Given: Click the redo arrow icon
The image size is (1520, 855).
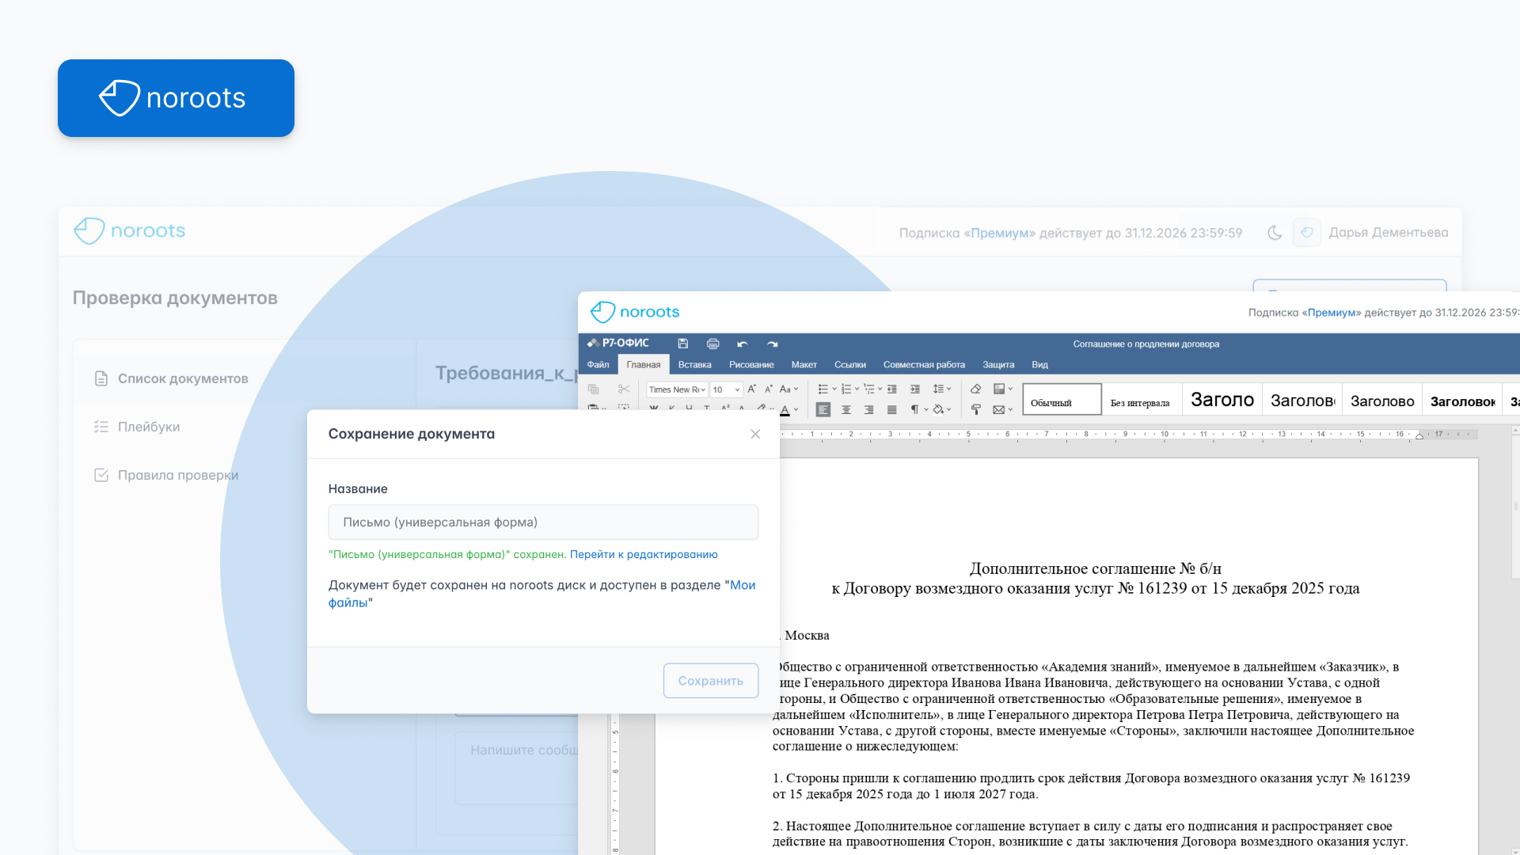Looking at the screenshot, I should (772, 344).
